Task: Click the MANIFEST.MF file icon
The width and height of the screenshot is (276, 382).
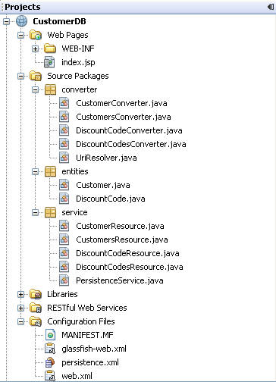Action: click(x=50, y=335)
